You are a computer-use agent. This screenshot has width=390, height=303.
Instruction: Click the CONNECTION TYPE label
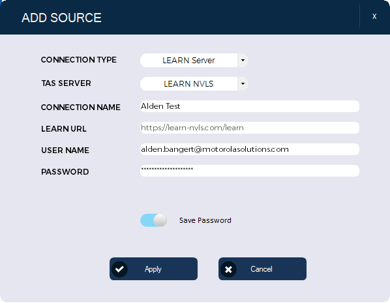coord(79,60)
